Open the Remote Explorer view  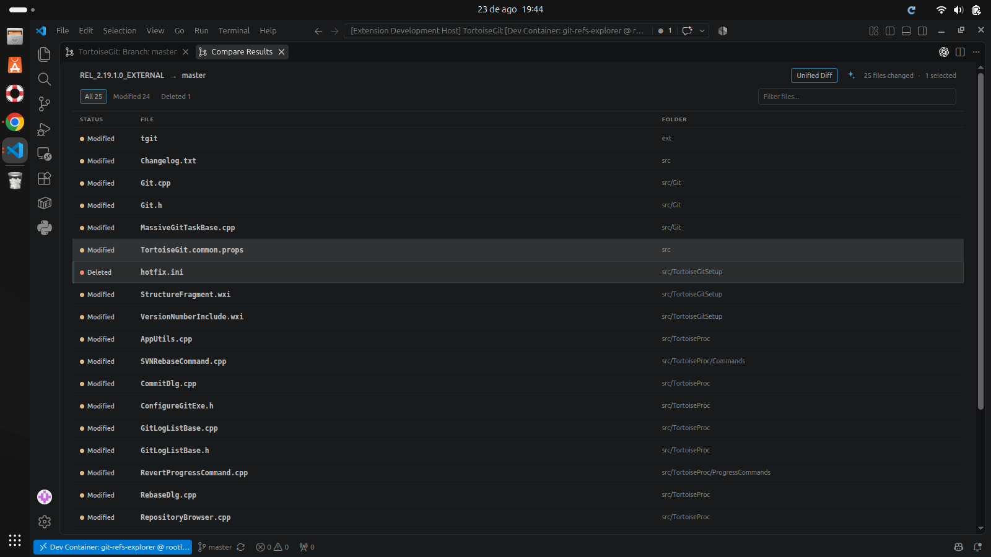(x=44, y=153)
